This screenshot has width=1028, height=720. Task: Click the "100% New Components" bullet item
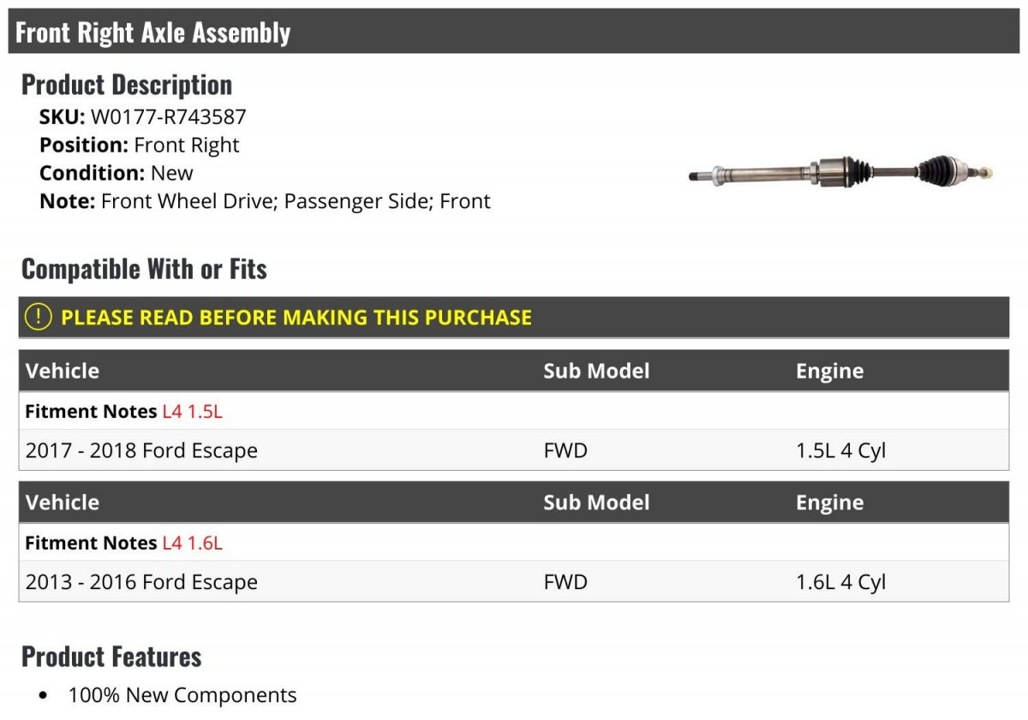pyautogui.click(x=182, y=695)
